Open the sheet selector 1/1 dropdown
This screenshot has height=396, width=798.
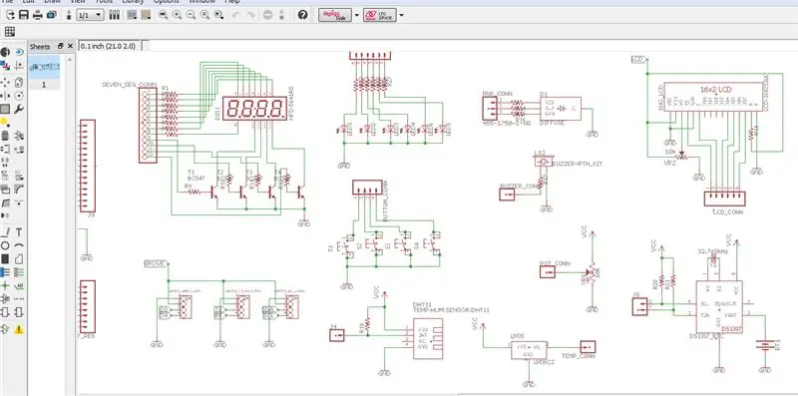[x=90, y=15]
